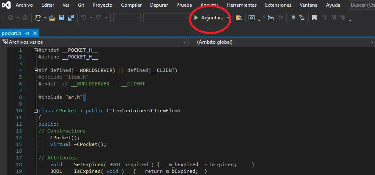Open the Extensiones menu

tap(278, 5)
